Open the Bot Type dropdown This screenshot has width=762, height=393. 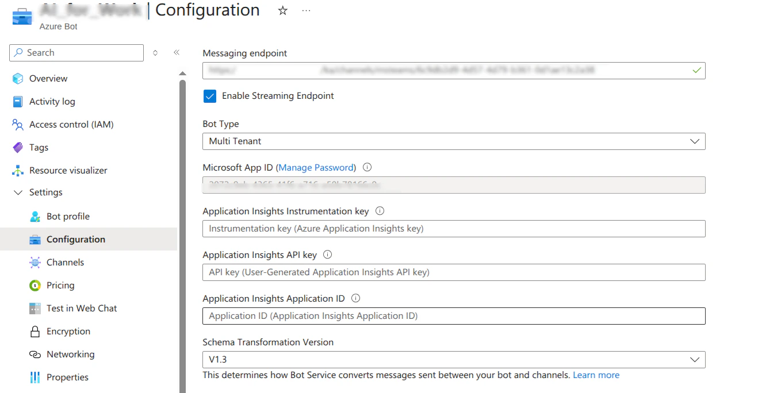pyautogui.click(x=454, y=141)
